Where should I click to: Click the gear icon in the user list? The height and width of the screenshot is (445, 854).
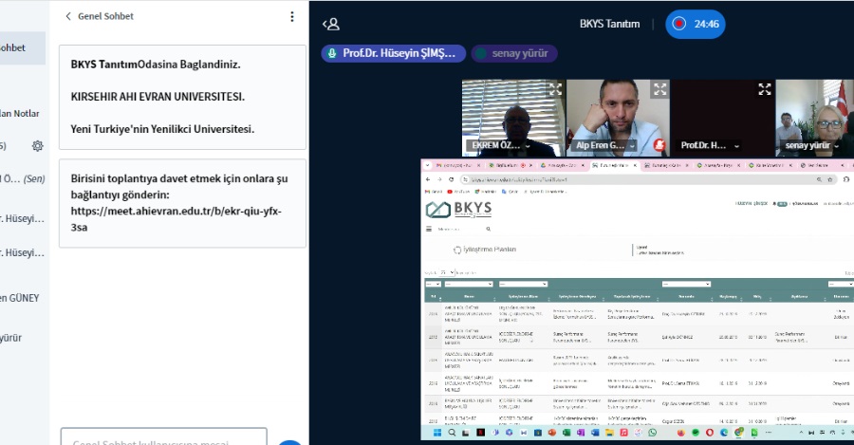pyautogui.click(x=37, y=145)
